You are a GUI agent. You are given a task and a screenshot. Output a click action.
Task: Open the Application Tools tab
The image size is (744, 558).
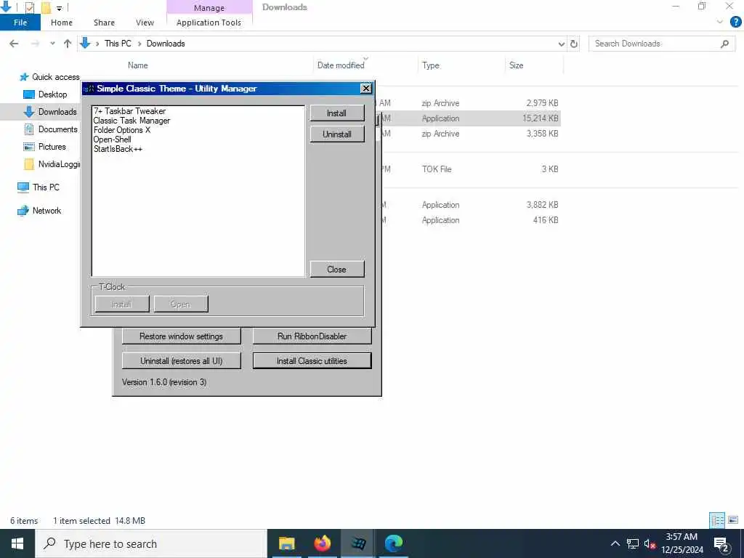pyautogui.click(x=209, y=23)
